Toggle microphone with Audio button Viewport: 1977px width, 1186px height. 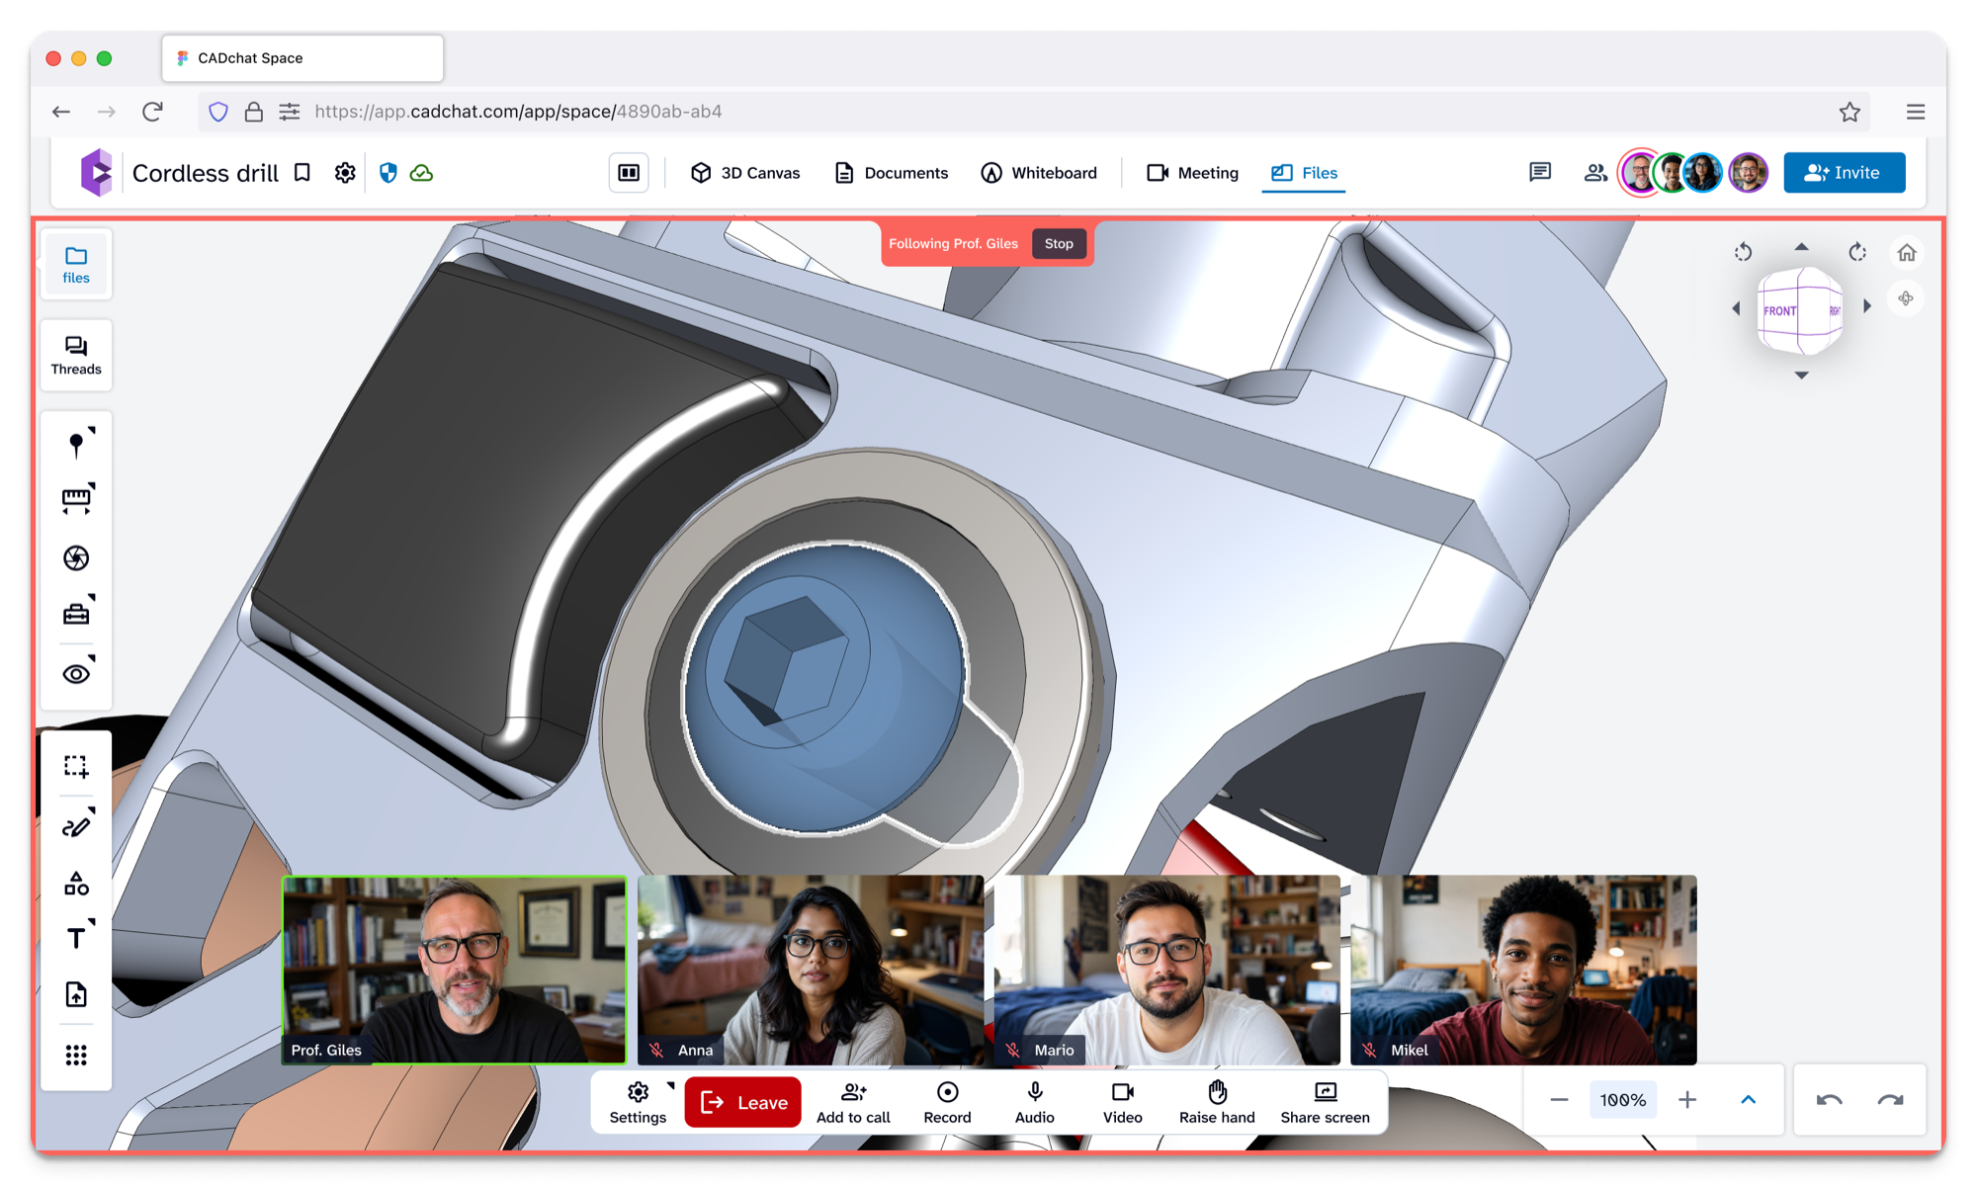tap(1035, 1102)
